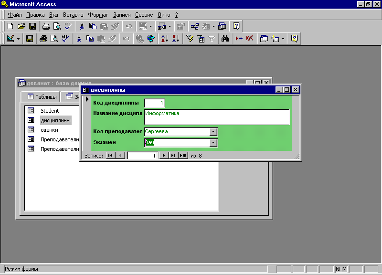Open the Код преподавателя combo box arrow
The width and height of the screenshot is (382, 275).
coord(213,132)
